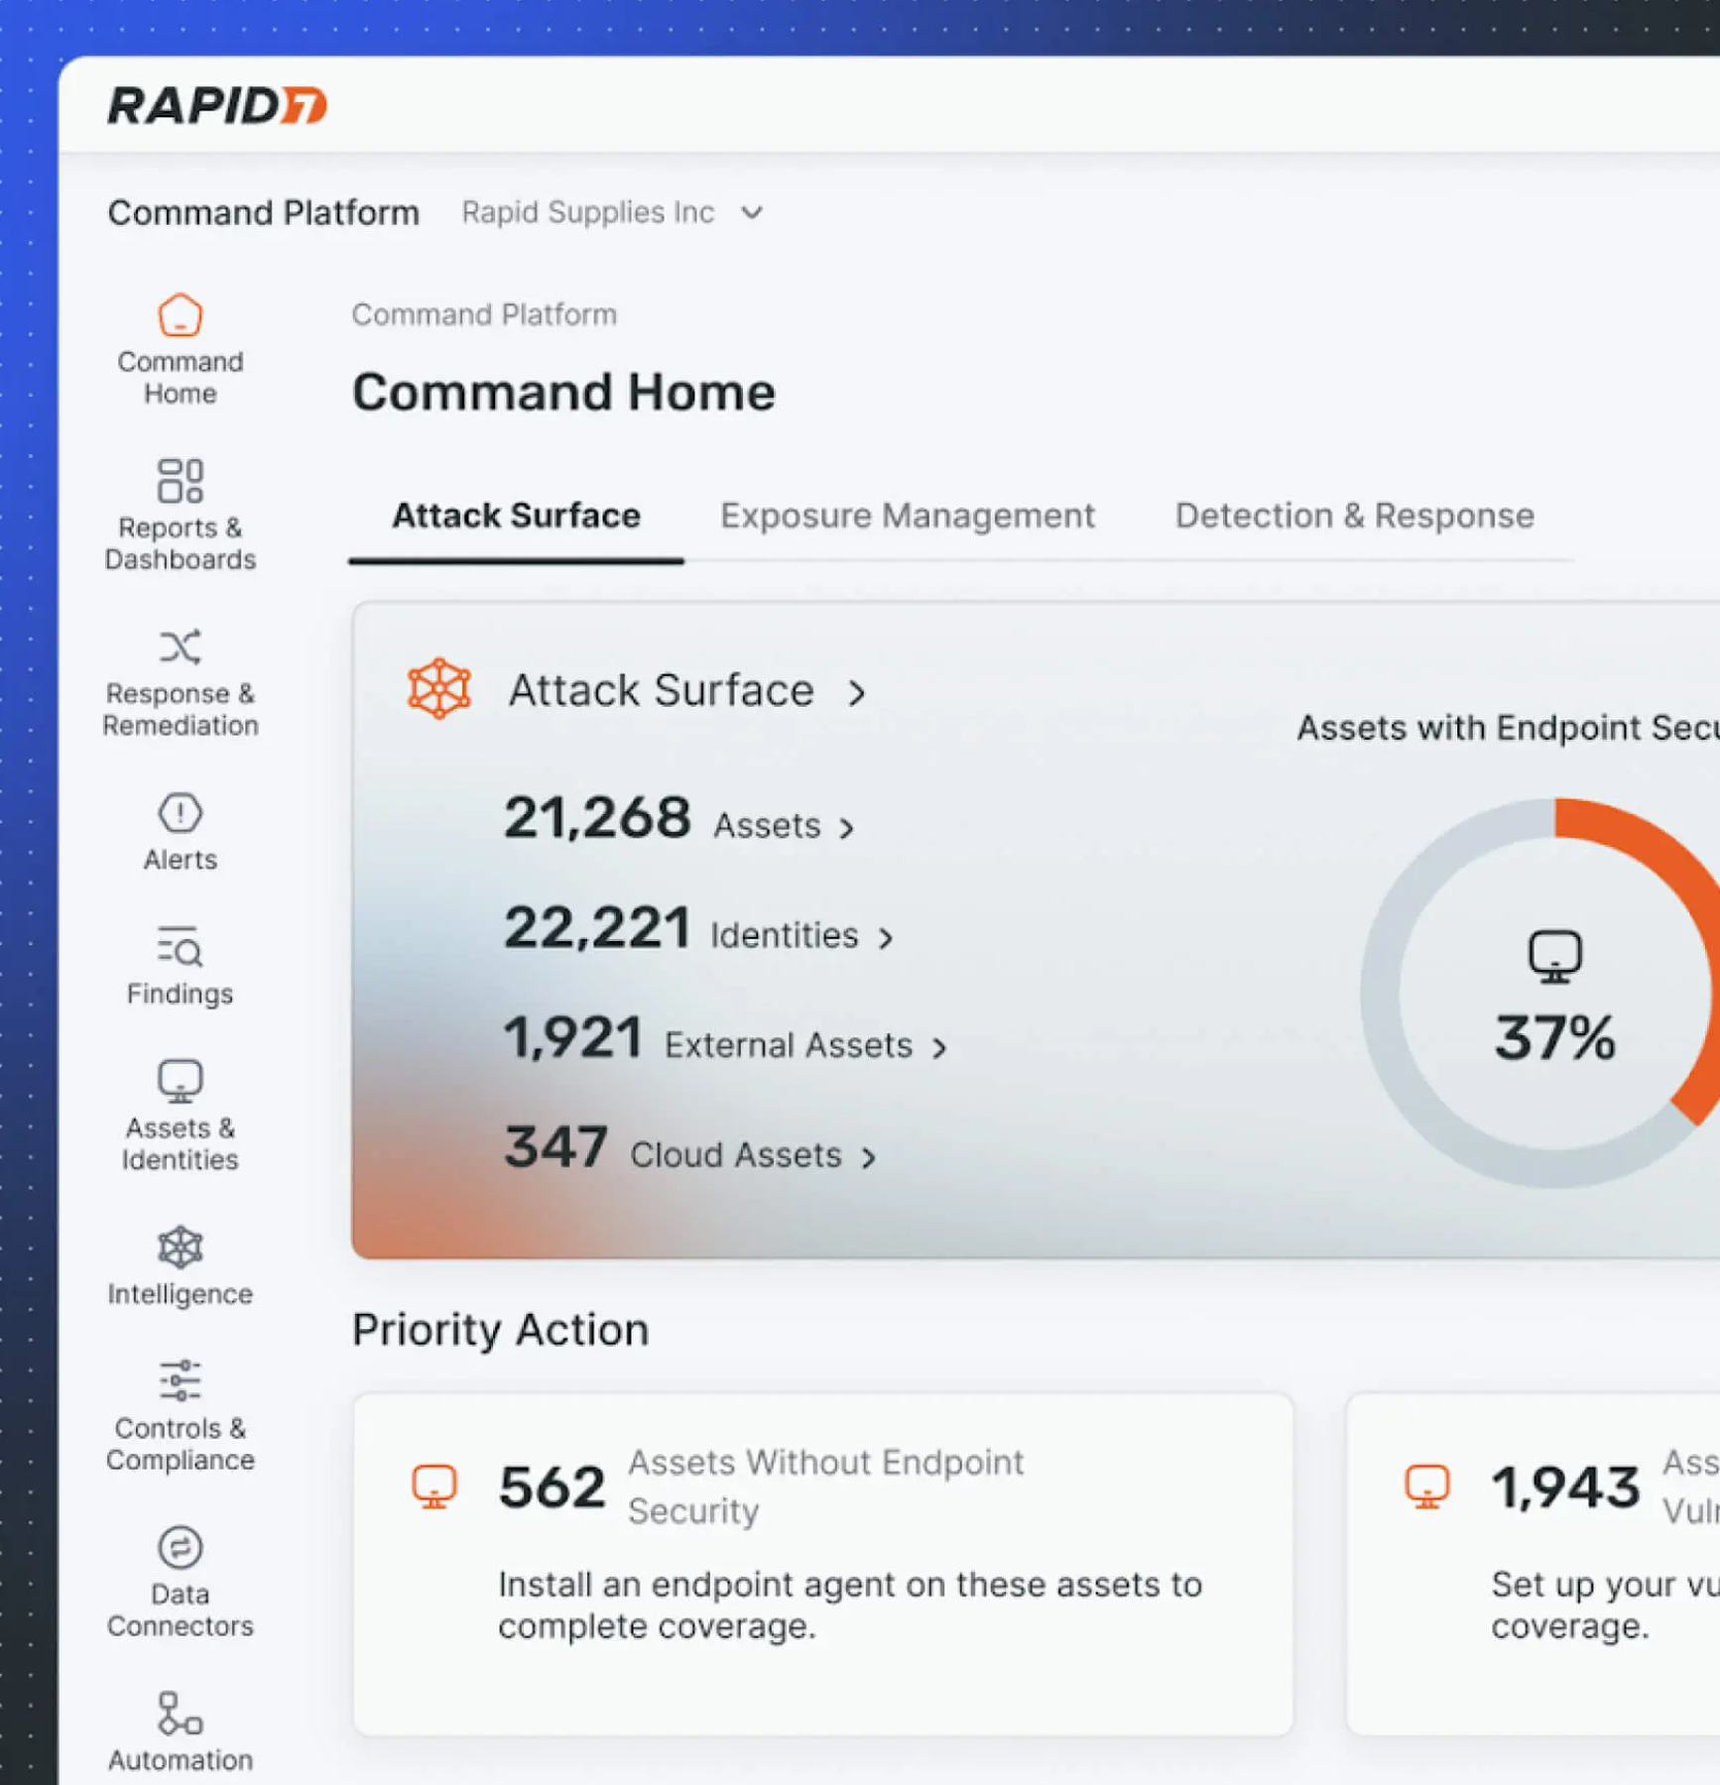Click the chevron next to Assets
The image size is (1720, 1785).
click(x=846, y=828)
